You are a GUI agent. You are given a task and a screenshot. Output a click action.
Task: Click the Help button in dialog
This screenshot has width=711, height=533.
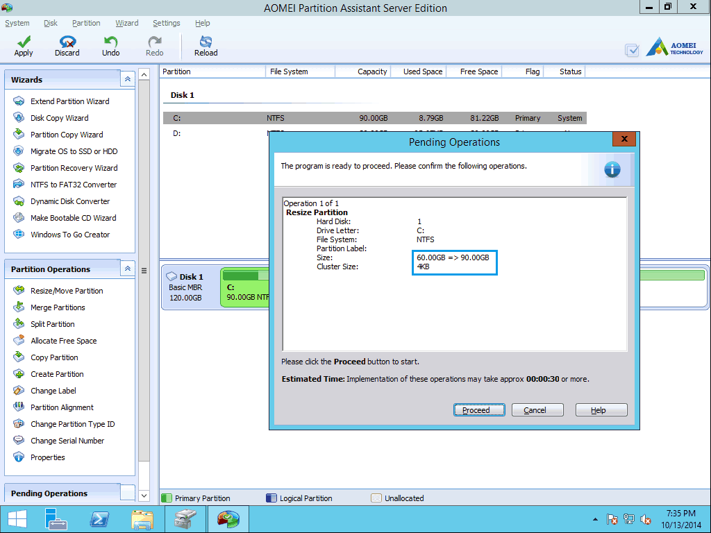tap(601, 409)
